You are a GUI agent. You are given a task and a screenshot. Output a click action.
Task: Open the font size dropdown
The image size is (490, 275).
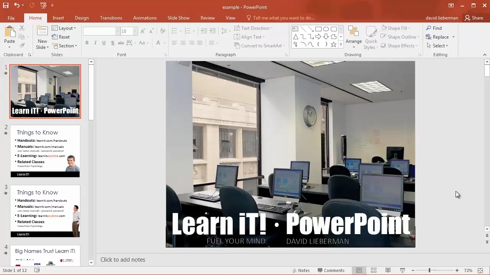point(135,31)
